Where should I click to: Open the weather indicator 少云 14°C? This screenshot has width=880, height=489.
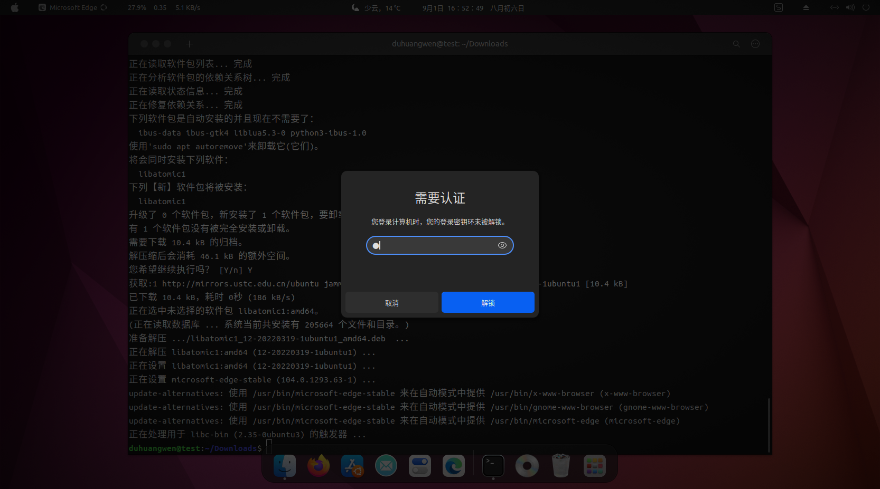[x=376, y=8]
